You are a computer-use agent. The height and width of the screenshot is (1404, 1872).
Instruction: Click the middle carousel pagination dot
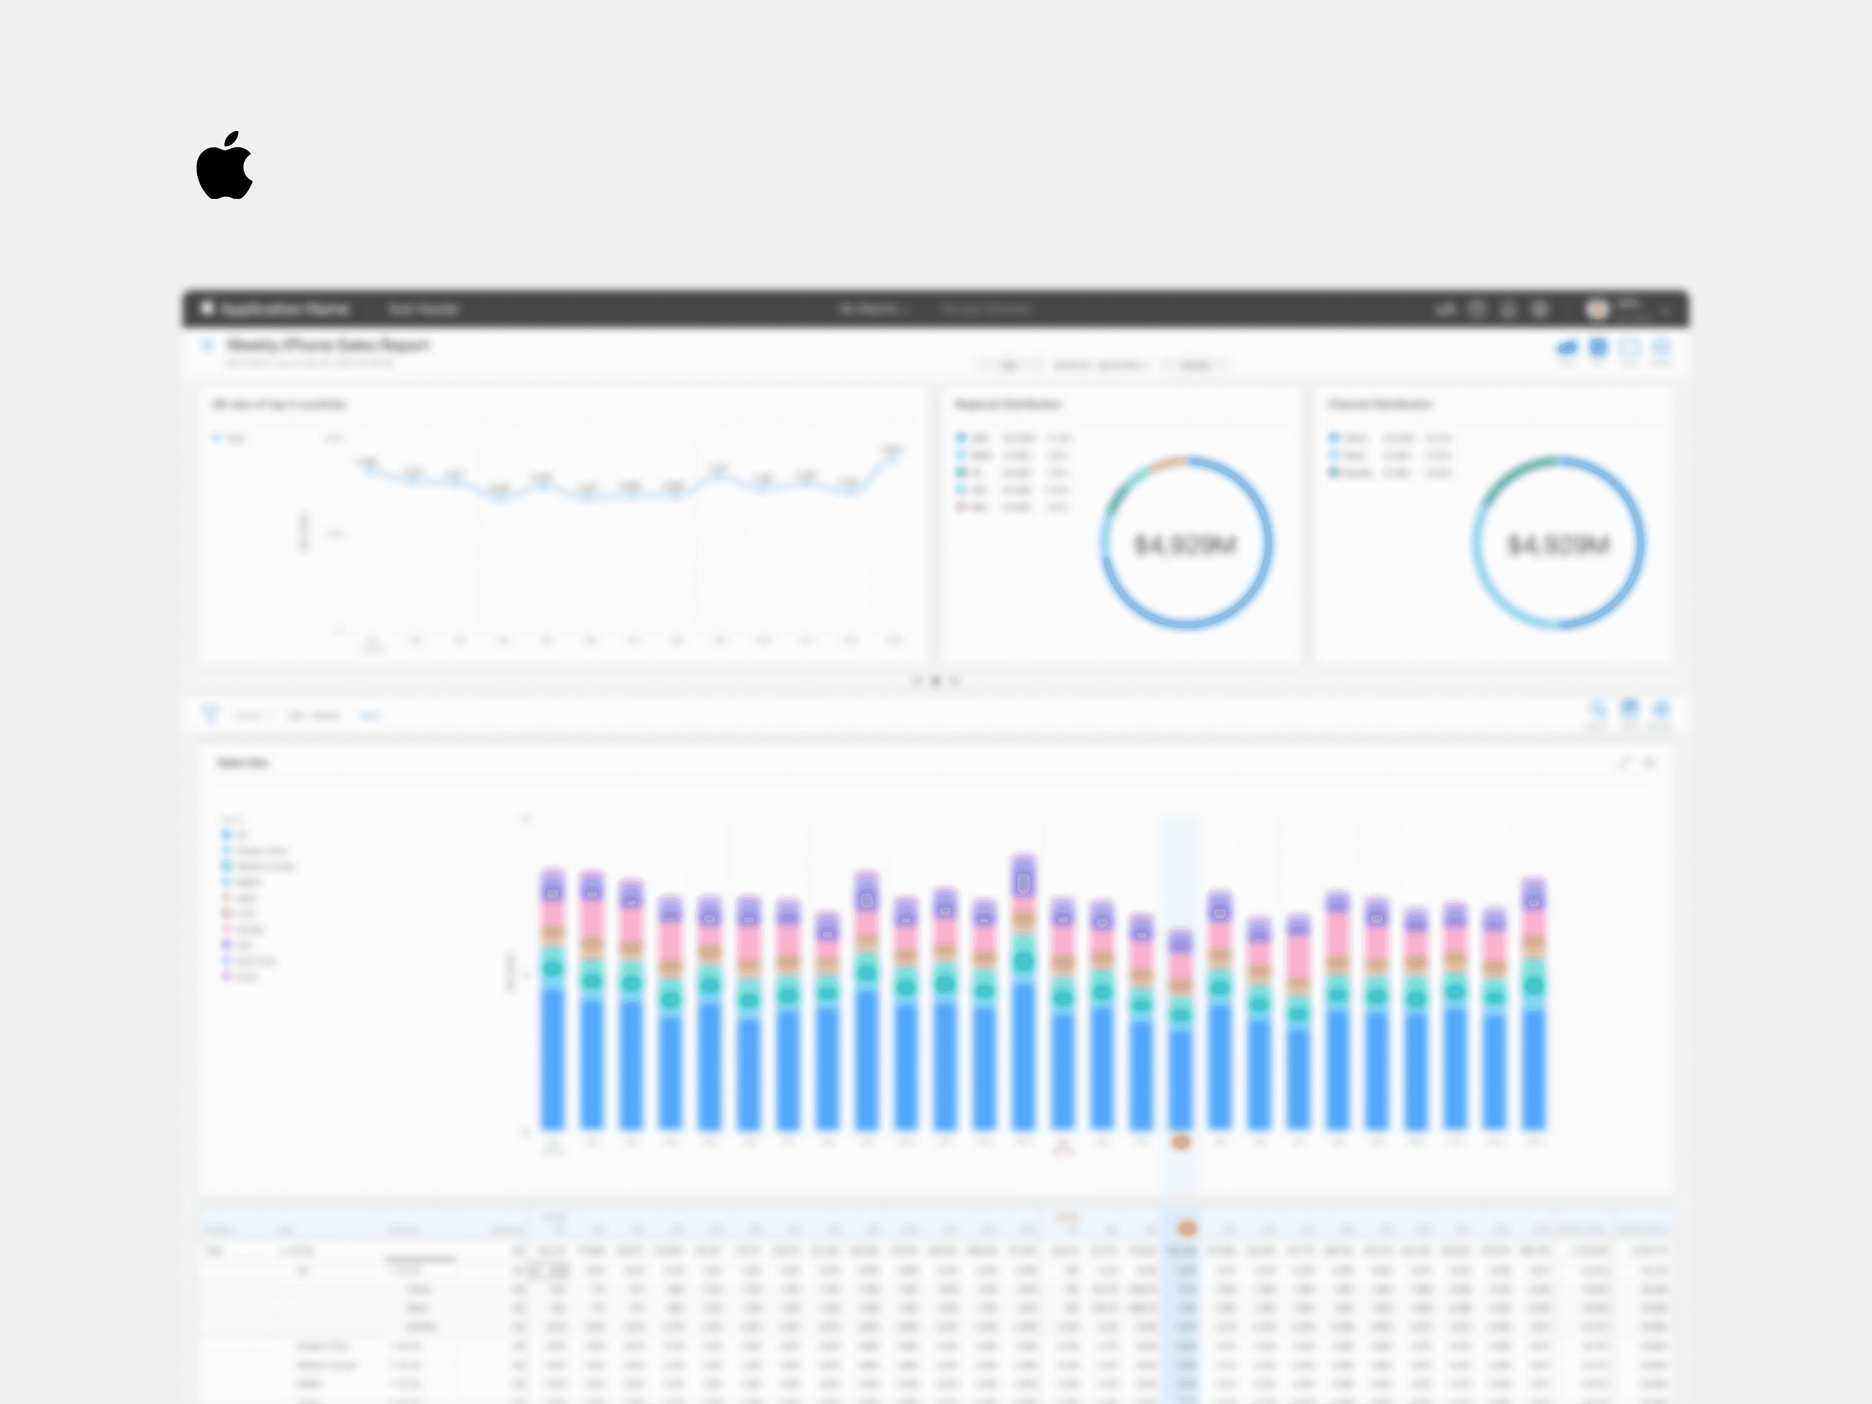tap(935, 680)
